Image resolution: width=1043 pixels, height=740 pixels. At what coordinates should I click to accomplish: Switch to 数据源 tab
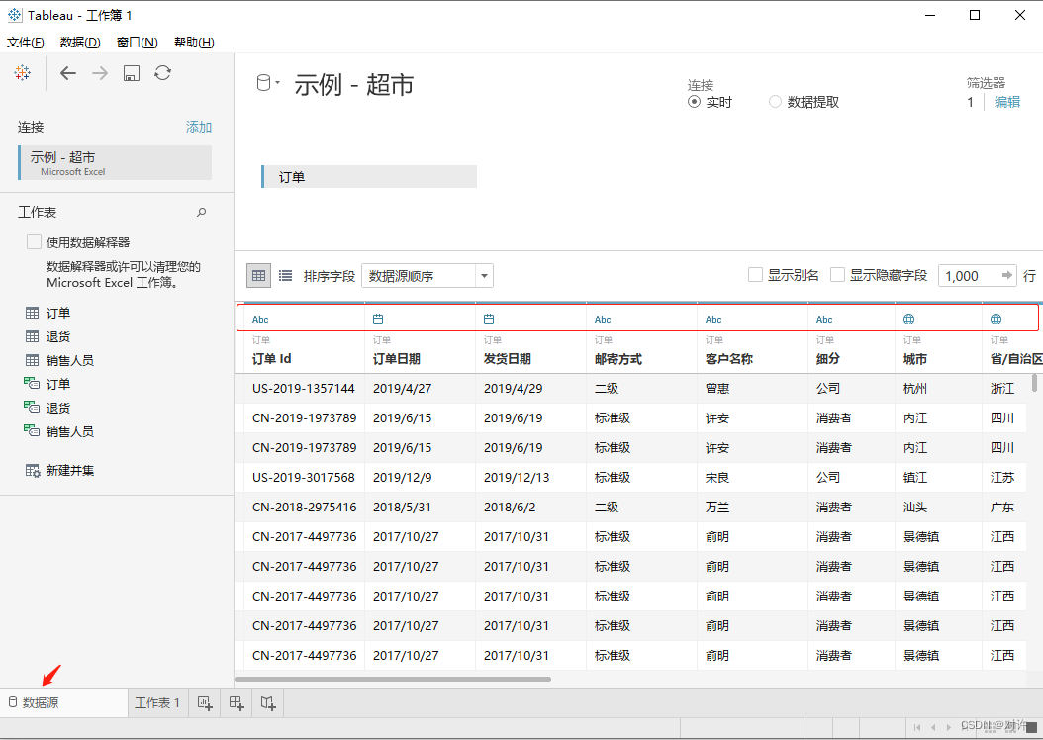click(x=64, y=702)
